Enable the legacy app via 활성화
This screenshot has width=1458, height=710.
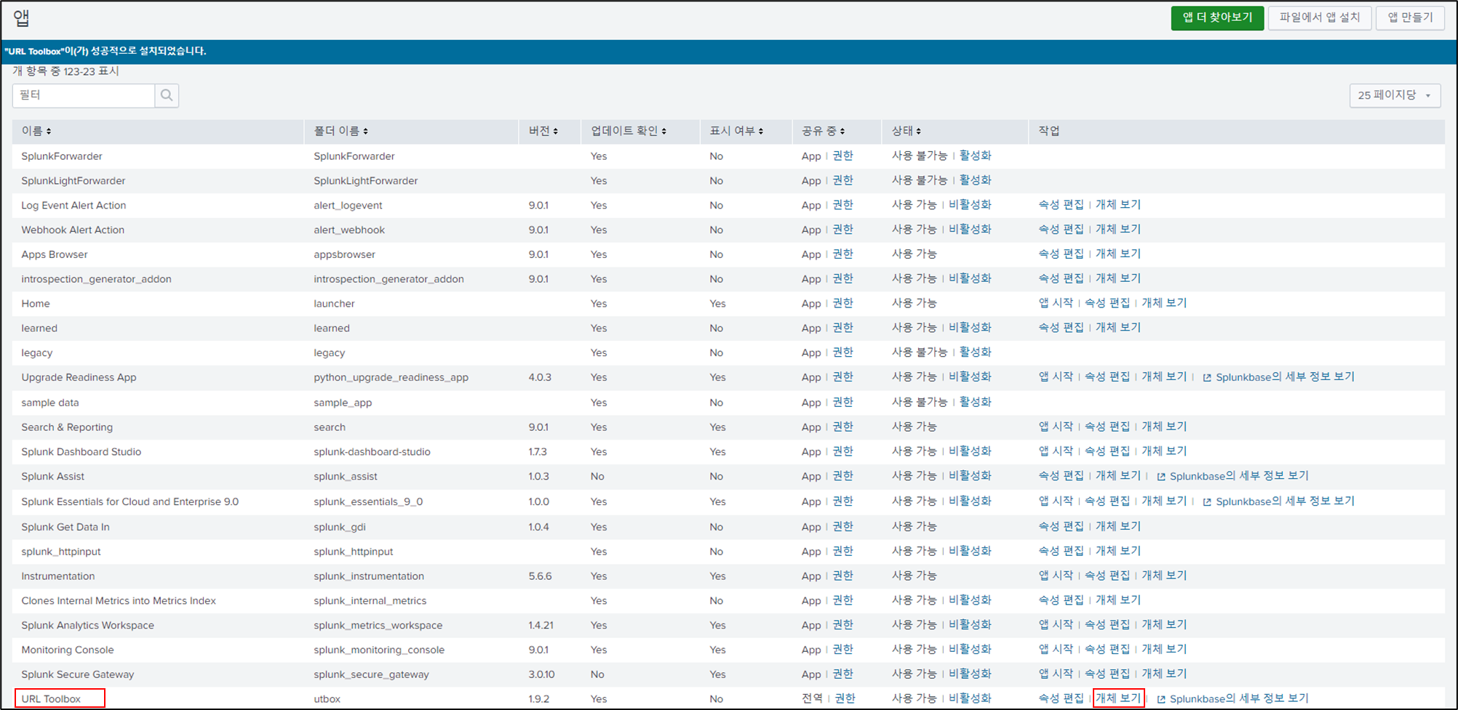975,352
